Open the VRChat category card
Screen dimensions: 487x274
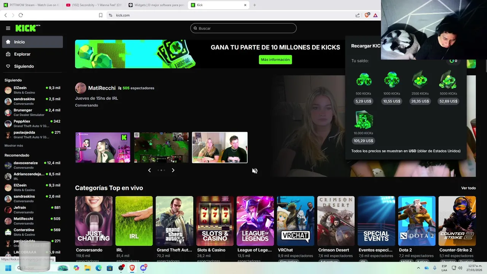[x=296, y=221]
